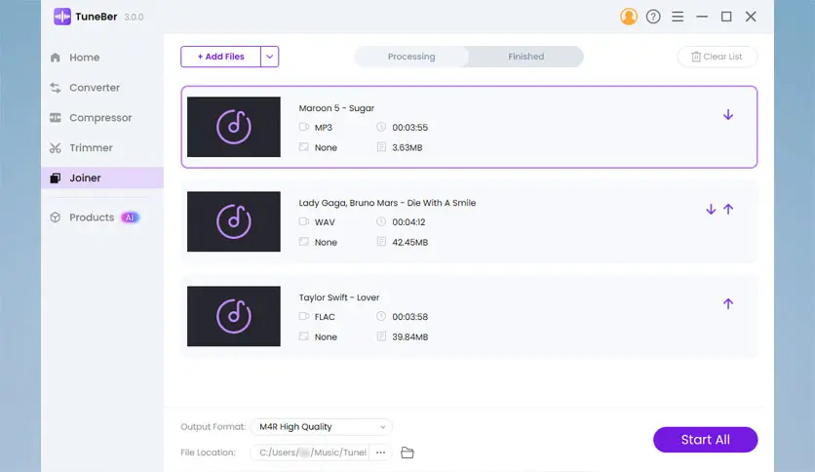
Task: Click the three-dots browse location button
Action: [x=380, y=452]
